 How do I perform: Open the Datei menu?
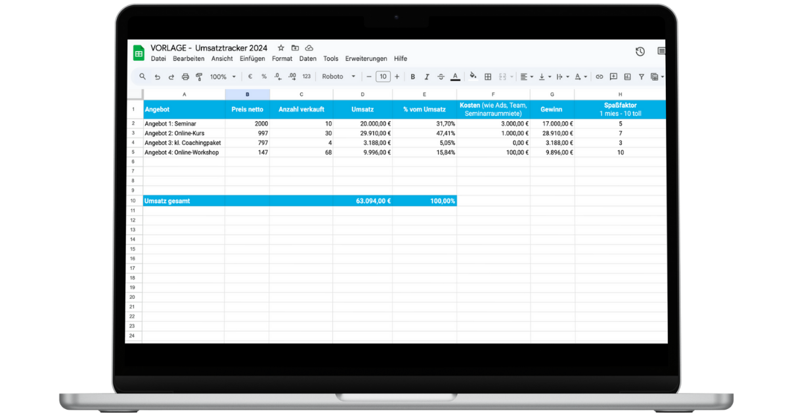(158, 58)
